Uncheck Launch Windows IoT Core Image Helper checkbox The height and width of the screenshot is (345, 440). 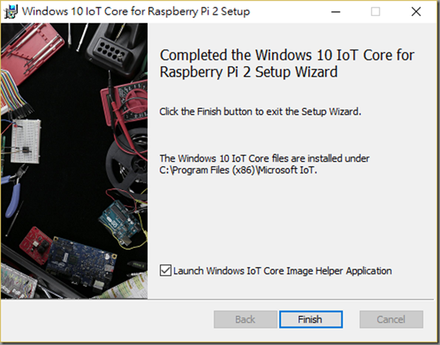166,271
